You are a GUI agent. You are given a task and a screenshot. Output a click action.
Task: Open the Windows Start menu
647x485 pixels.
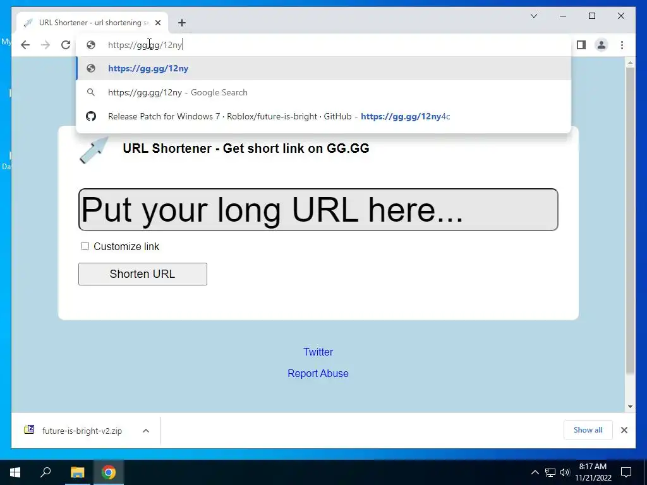click(15, 472)
